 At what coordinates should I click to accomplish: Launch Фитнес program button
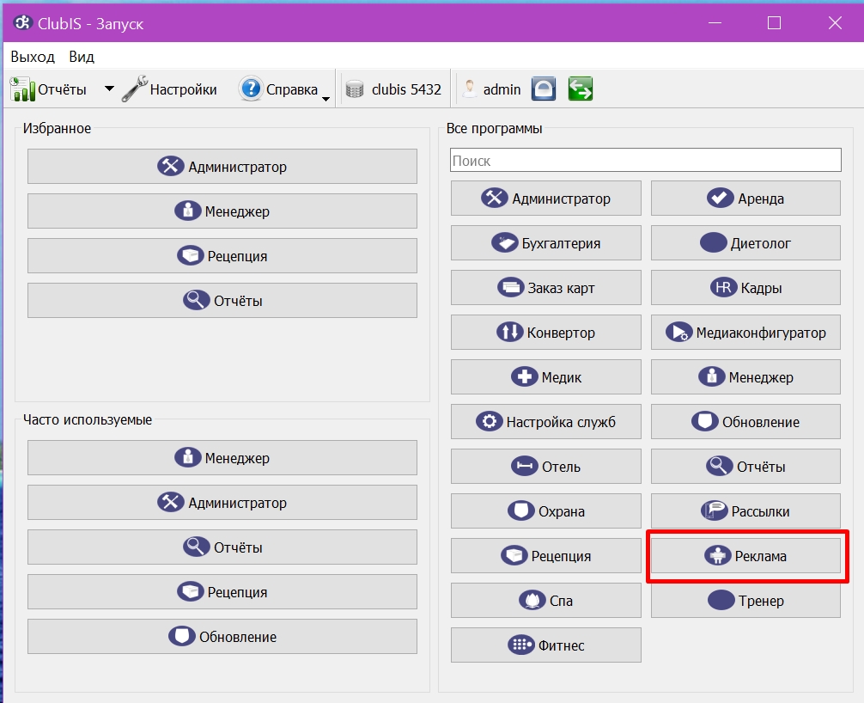click(x=546, y=645)
